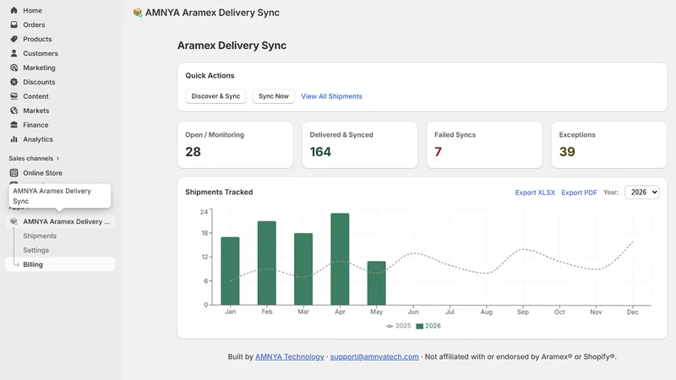Viewport: 676px width, 380px height.
Task: Click the May bar in the chart
Action: click(376, 283)
